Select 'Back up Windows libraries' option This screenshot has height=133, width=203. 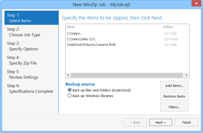point(70,96)
